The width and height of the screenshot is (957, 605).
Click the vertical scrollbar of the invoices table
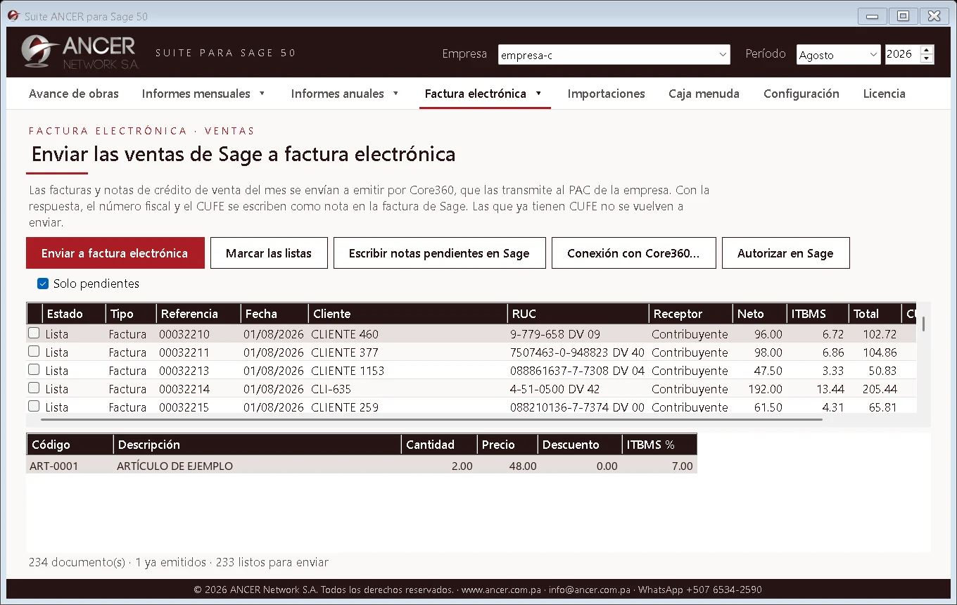923,324
